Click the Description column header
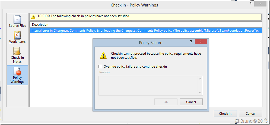 (40, 25)
